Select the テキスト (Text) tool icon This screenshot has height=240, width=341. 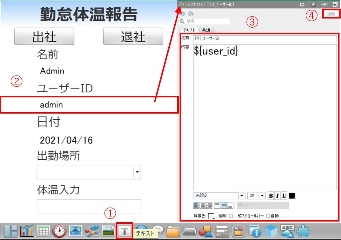[124, 230]
